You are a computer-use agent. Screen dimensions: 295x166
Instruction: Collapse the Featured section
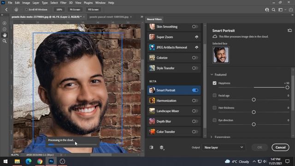pos(212,75)
